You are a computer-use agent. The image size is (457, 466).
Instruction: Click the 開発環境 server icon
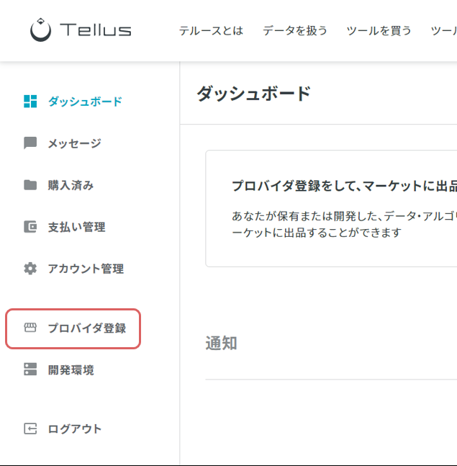pos(30,369)
